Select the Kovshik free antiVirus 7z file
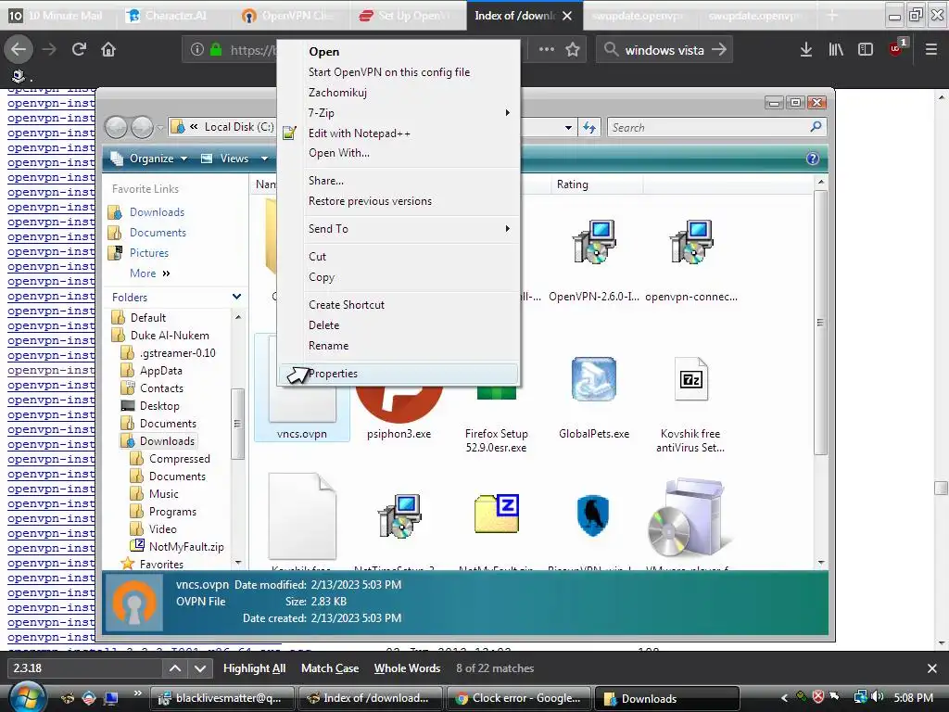The width and height of the screenshot is (949, 712). 691,379
